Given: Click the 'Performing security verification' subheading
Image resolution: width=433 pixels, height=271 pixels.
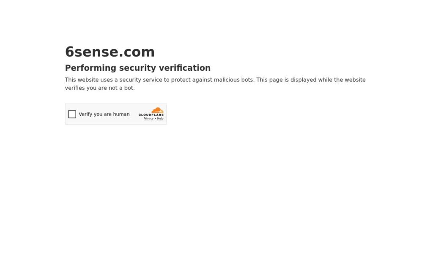Looking at the screenshot, I should [x=138, y=68].
